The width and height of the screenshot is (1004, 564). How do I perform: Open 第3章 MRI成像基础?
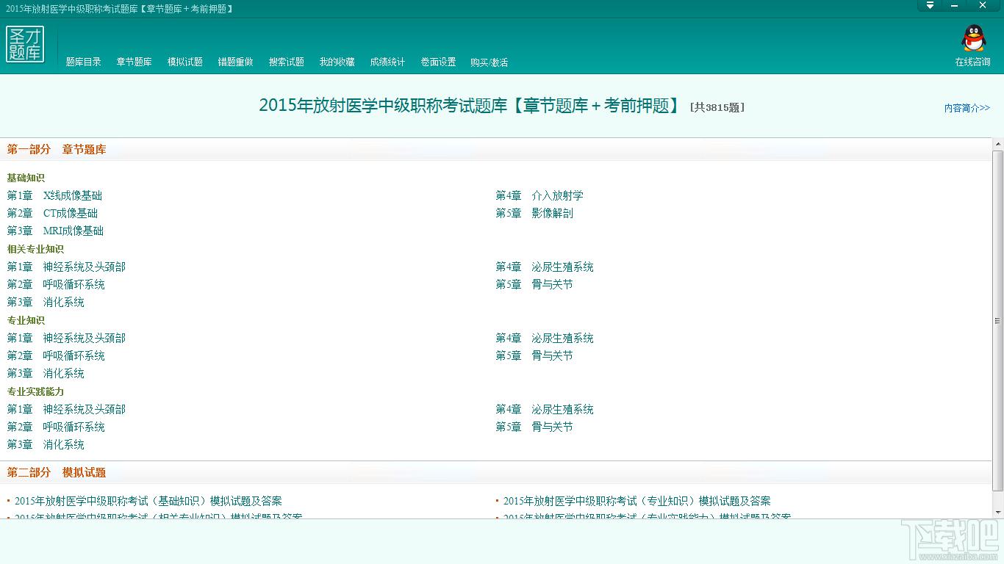point(55,231)
